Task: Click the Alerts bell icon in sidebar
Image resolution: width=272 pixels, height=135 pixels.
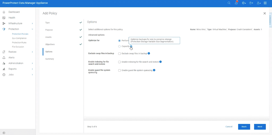Action: tap(4, 58)
